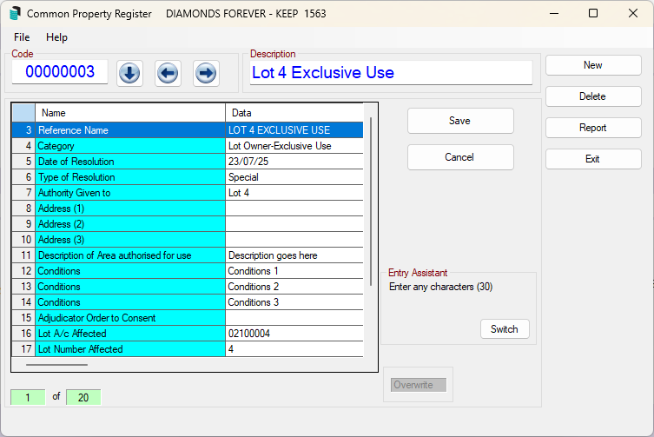Click the Common Property Register app icon

point(15,13)
